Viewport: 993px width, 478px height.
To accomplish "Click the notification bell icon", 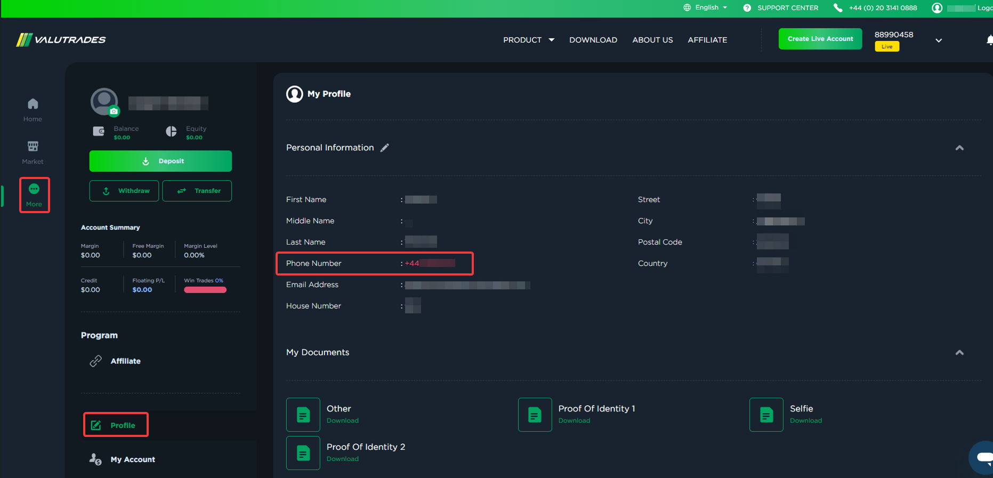I will (x=989, y=40).
